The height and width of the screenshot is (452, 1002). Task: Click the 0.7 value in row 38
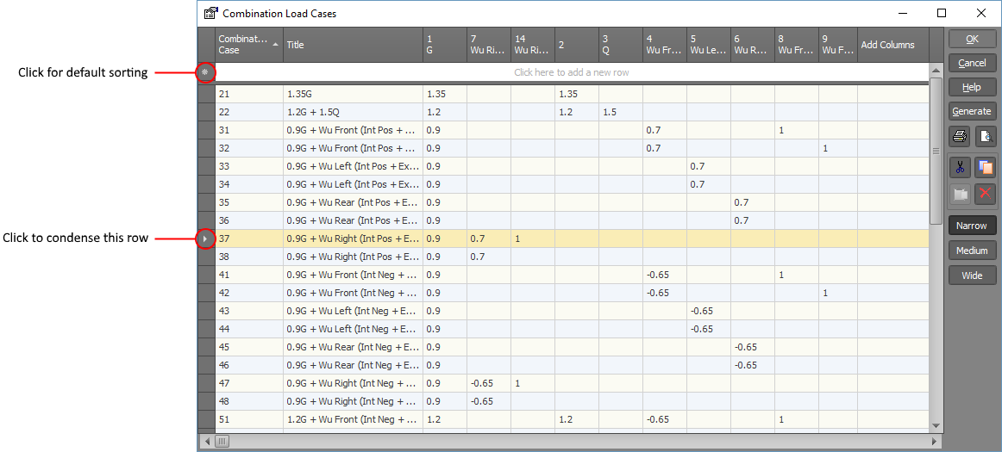(489, 257)
